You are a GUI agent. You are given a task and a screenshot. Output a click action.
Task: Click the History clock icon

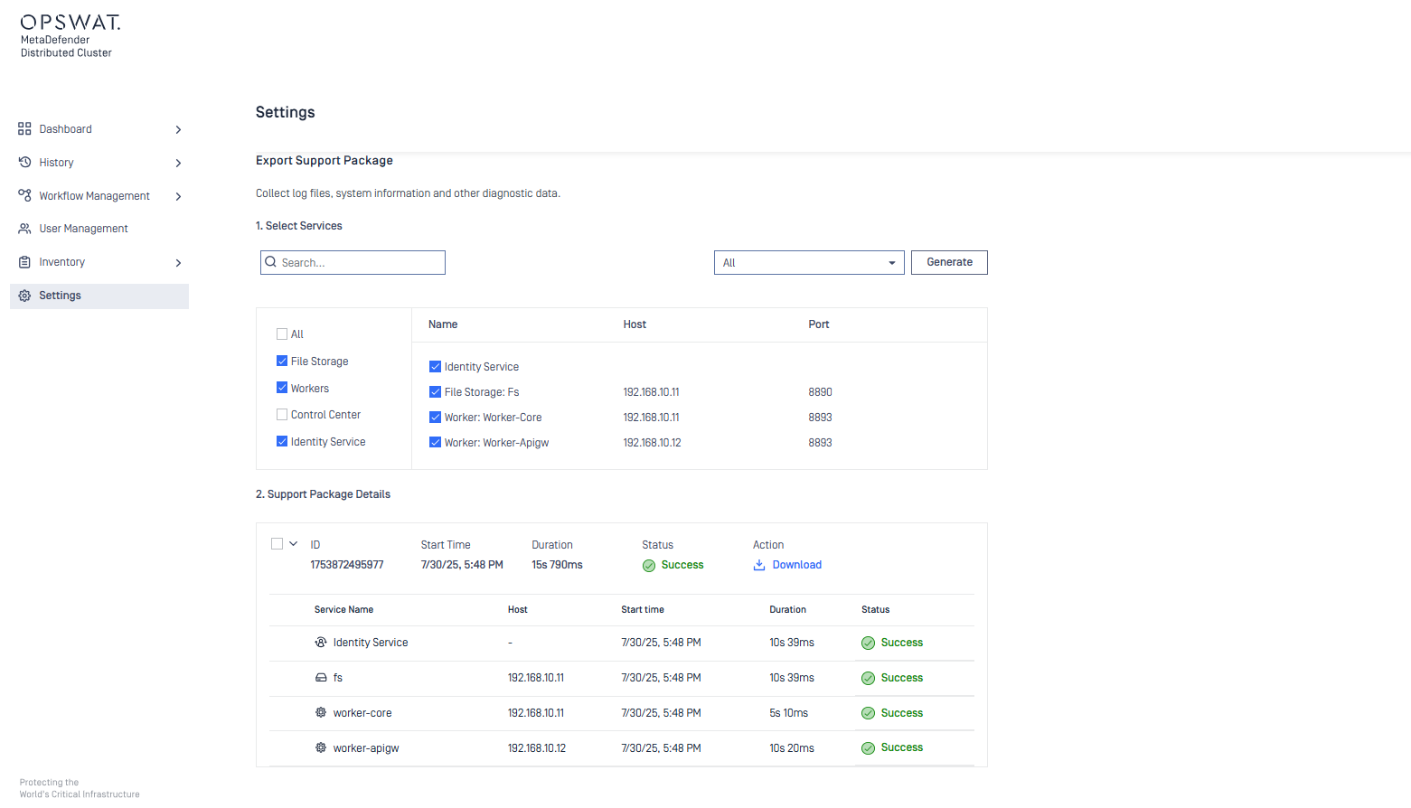pyautogui.click(x=24, y=163)
